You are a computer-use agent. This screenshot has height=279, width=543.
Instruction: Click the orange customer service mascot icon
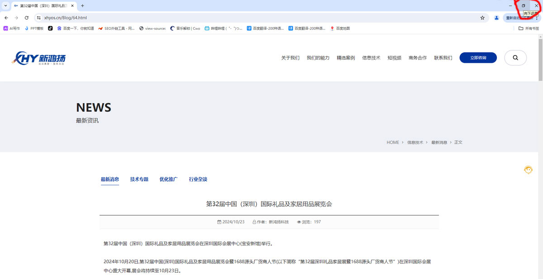click(528, 170)
